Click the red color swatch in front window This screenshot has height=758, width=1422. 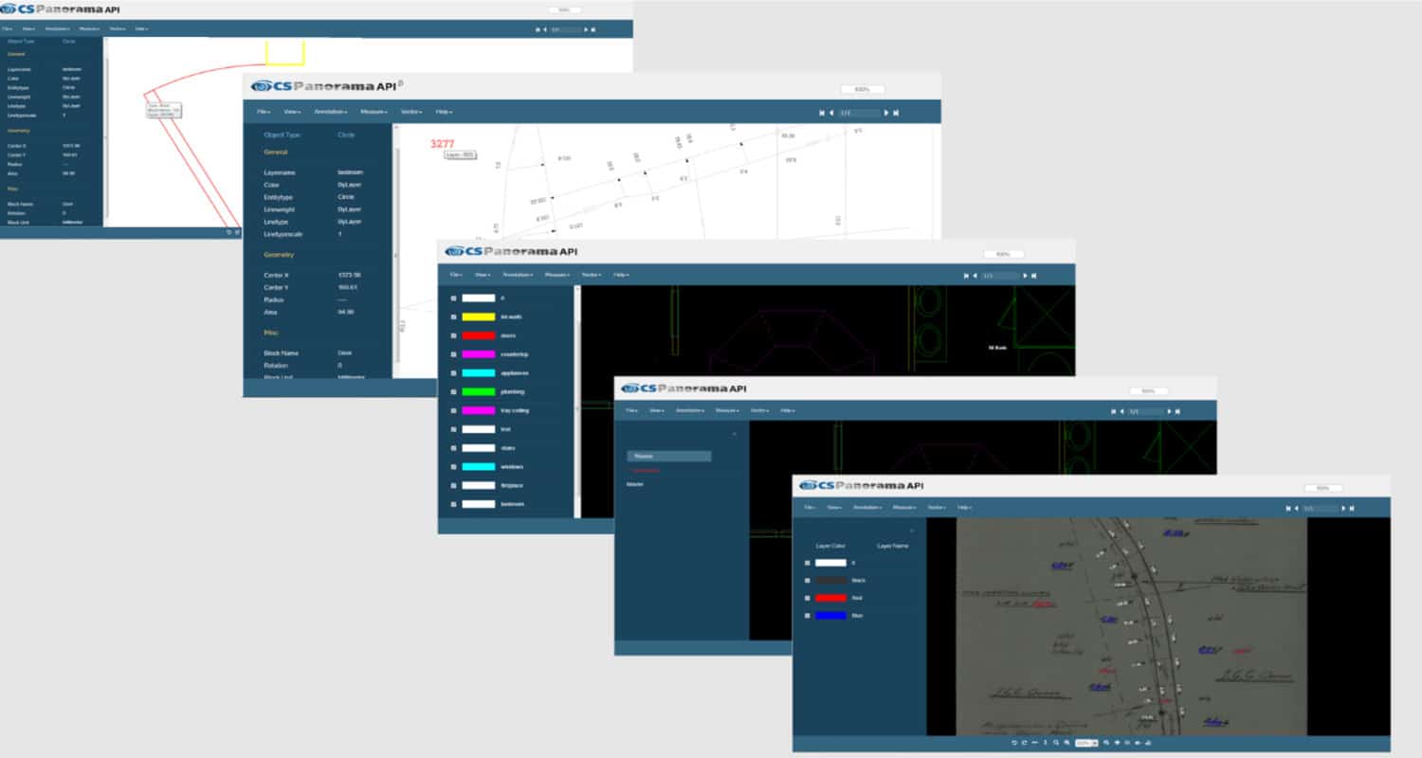(x=831, y=598)
